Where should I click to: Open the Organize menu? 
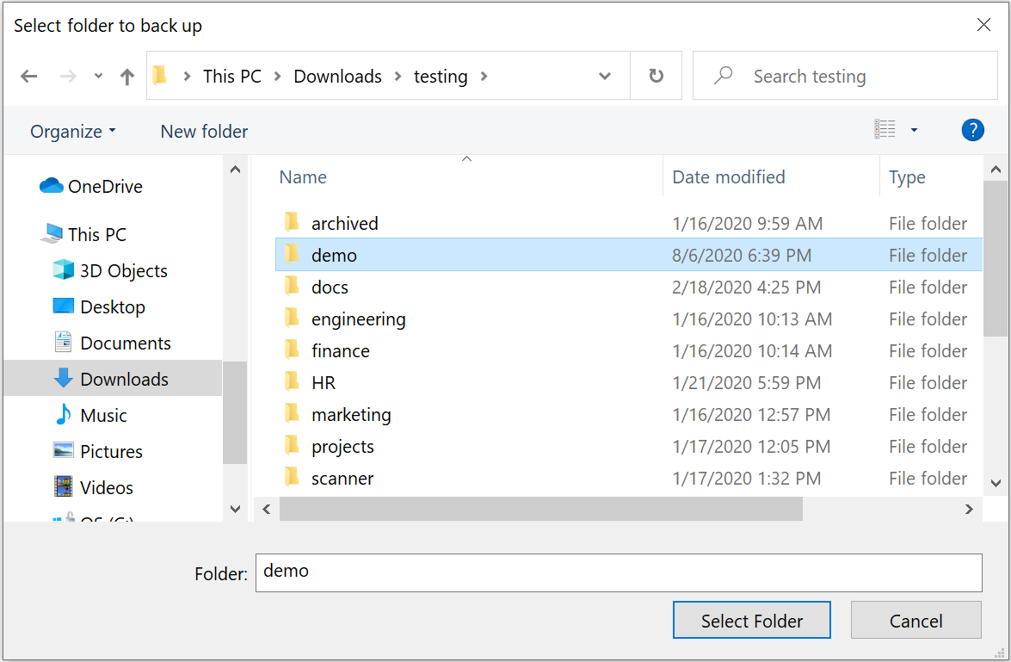pyautogui.click(x=72, y=132)
